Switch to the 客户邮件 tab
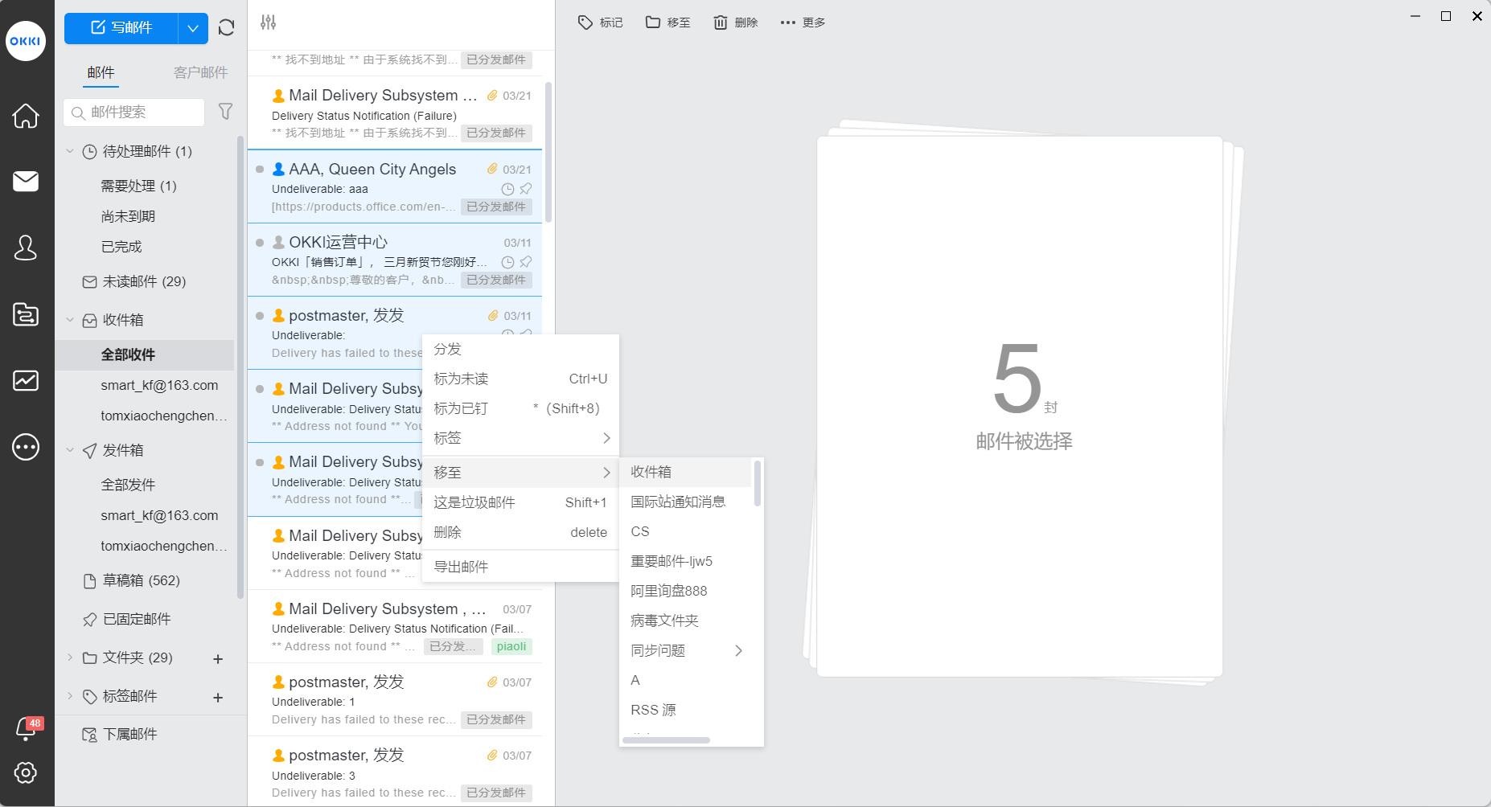The image size is (1491, 807). coord(200,72)
